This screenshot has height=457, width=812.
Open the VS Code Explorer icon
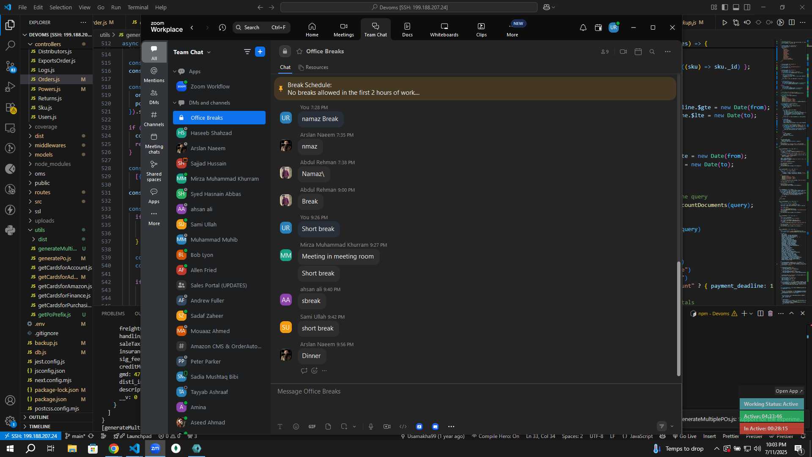(x=10, y=25)
